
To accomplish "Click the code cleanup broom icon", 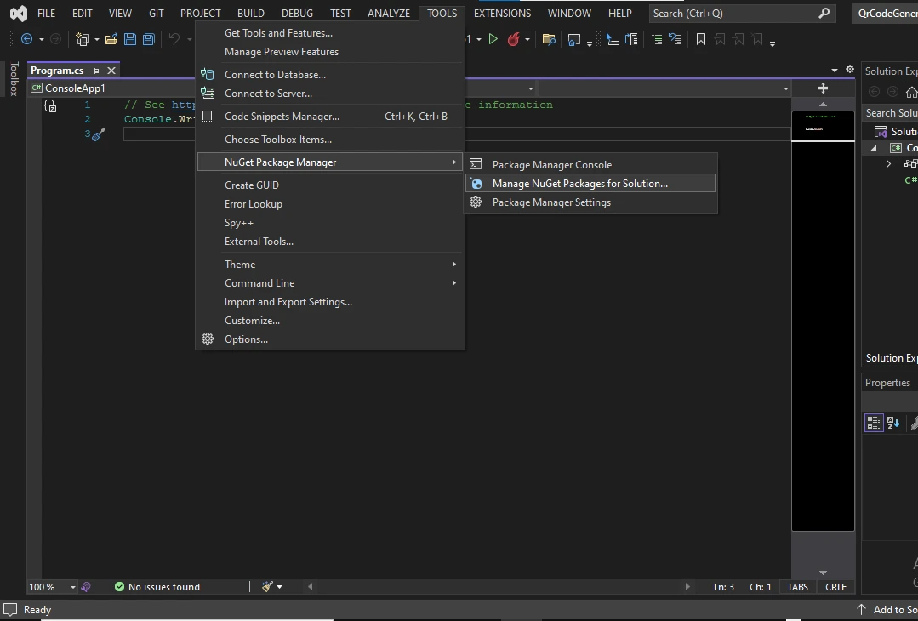I will coord(267,587).
